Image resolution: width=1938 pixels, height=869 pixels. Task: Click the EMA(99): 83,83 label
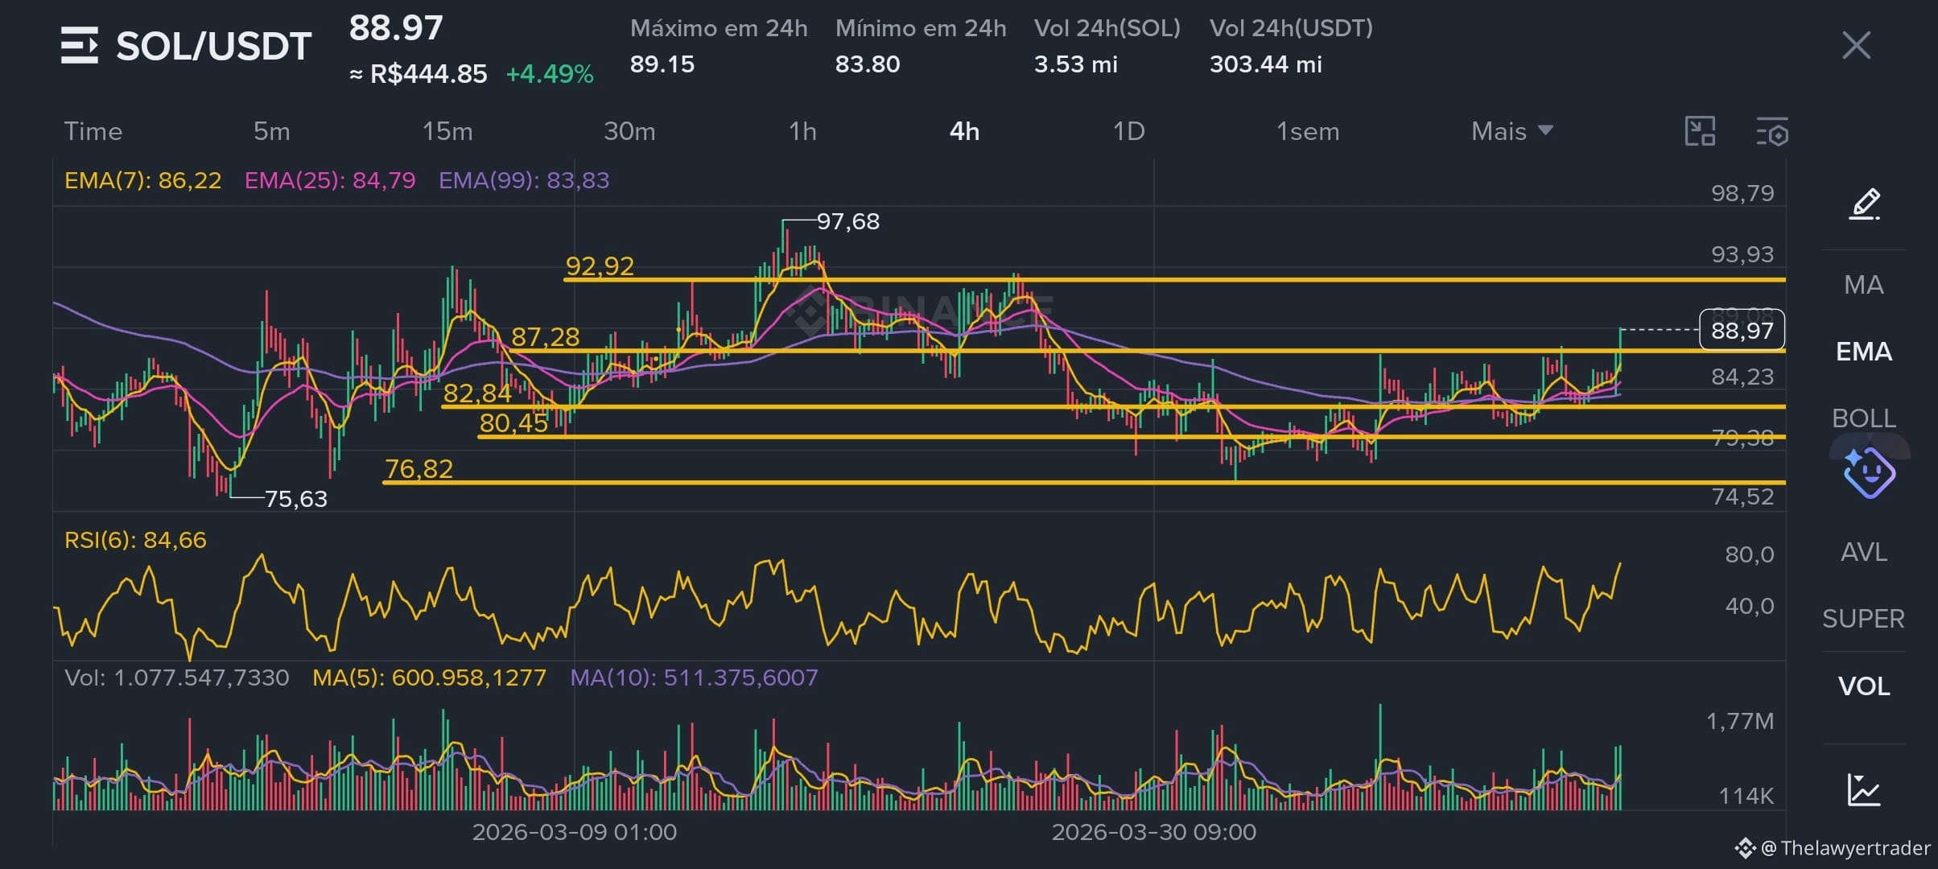(x=524, y=180)
